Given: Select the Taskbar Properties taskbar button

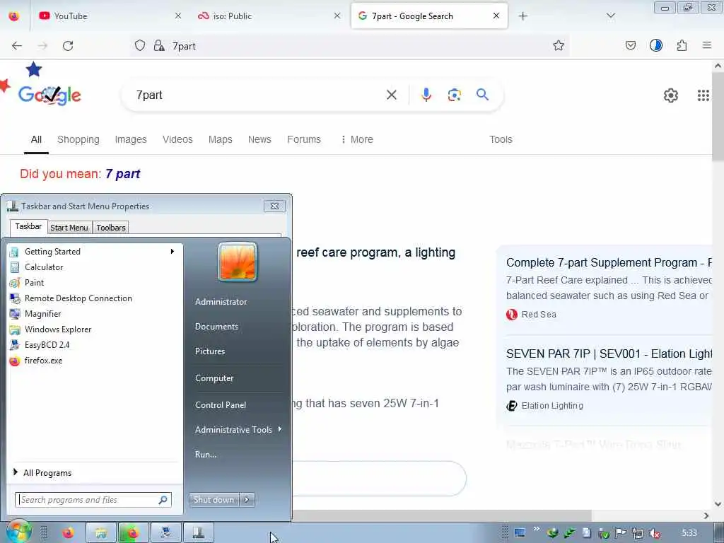Looking at the screenshot, I should (199, 533).
